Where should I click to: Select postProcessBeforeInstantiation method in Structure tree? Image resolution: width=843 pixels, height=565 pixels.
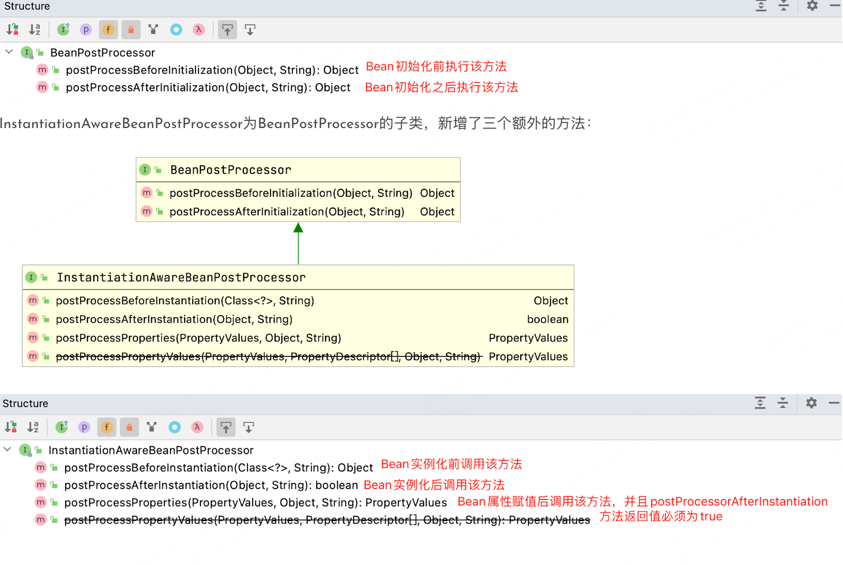click(x=218, y=467)
